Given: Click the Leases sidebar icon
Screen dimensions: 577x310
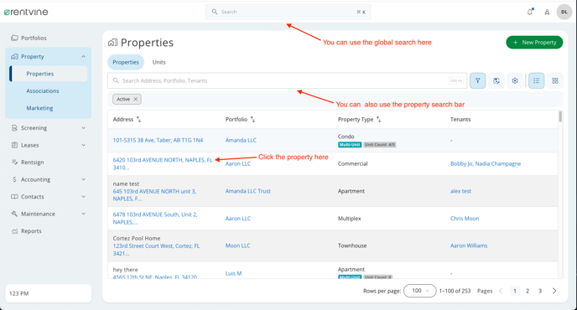Looking at the screenshot, I should click(14, 145).
